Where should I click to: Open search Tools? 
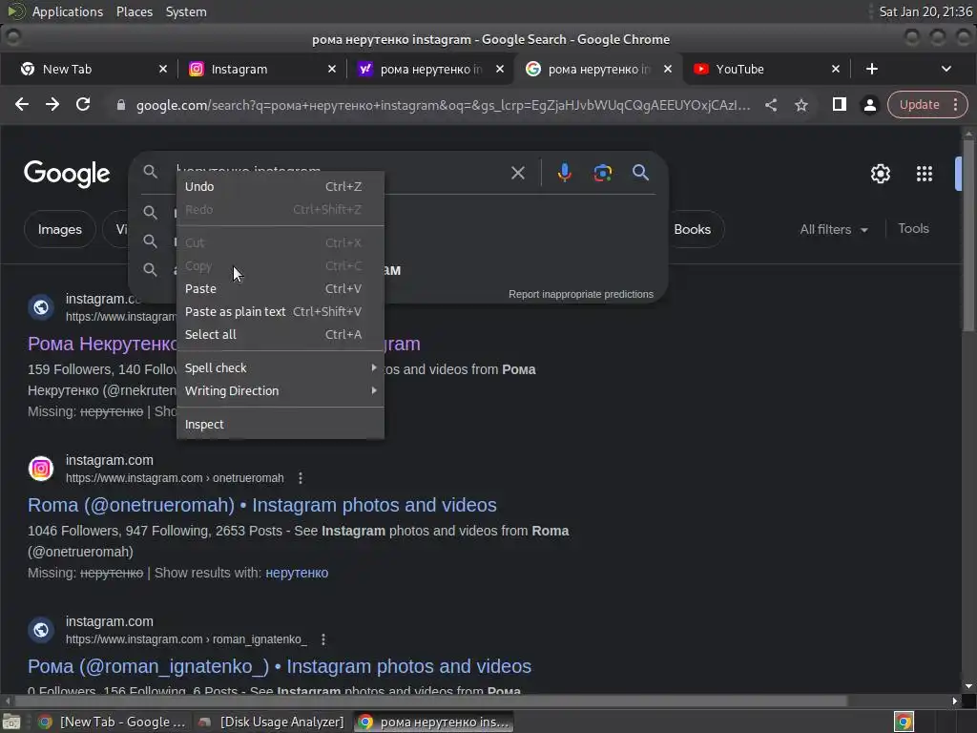913,229
